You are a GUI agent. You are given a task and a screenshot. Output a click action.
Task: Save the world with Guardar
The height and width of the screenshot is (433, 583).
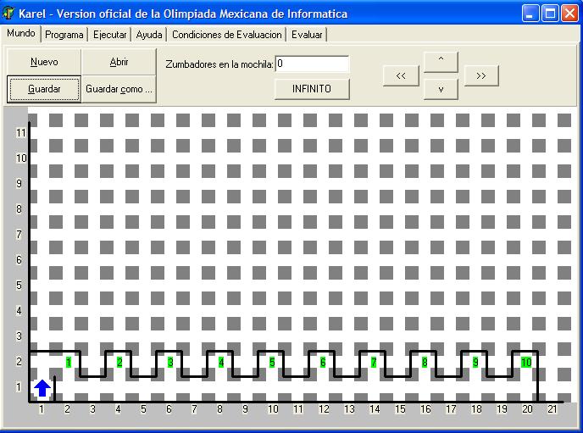[44, 89]
